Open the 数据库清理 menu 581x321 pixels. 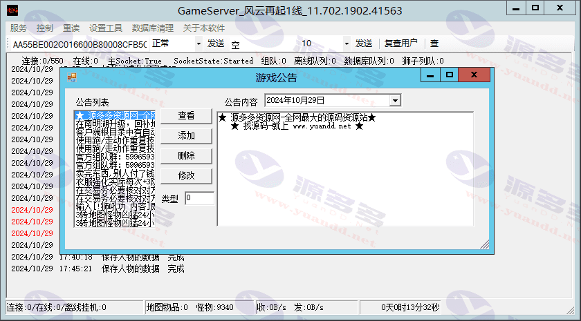point(152,28)
